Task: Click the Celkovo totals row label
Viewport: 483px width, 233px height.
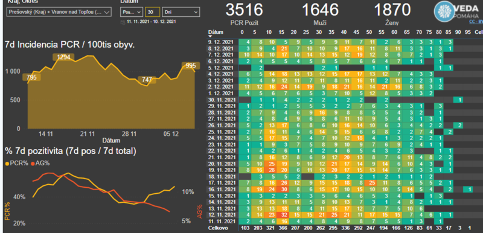Action: (x=218, y=228)
